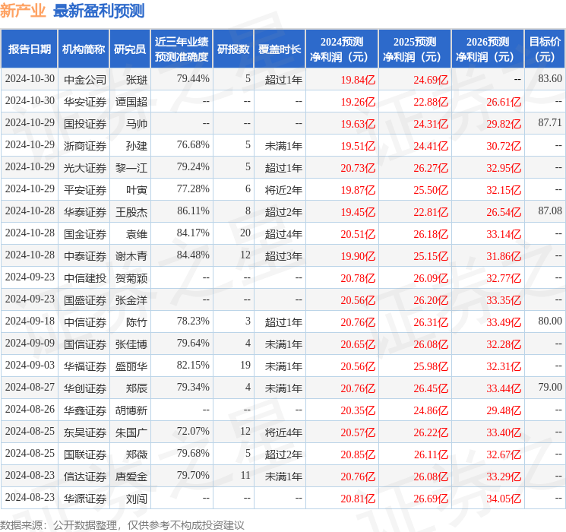
Task: Click the 79.44% accuracy value
Action: [x=193, y=79]
